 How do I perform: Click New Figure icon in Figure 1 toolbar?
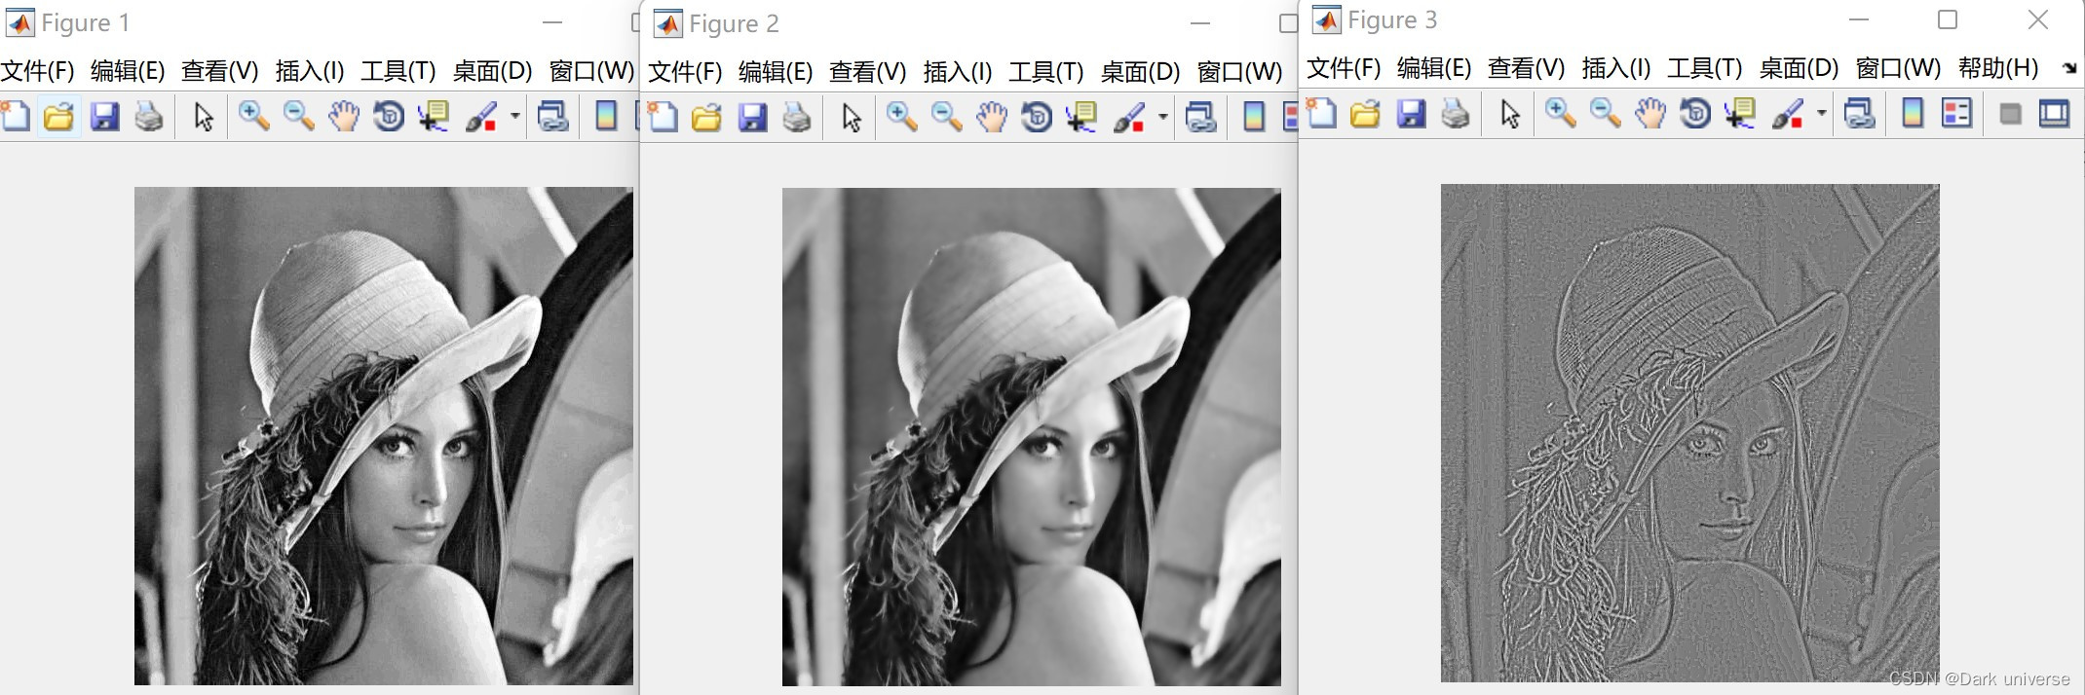16,116
